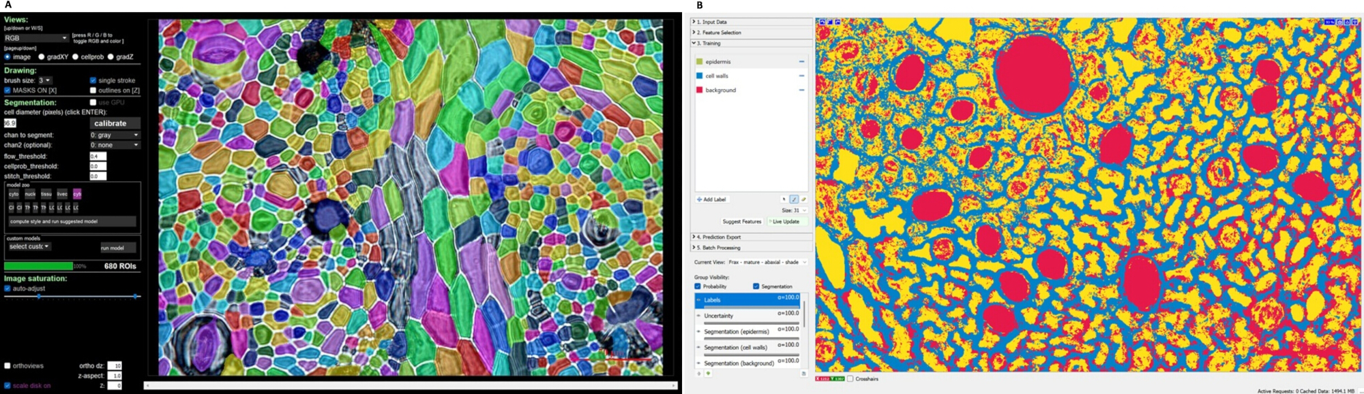Open the chan to segment dropdown
The image size is (1364, 394).
[x=115, y=135]
